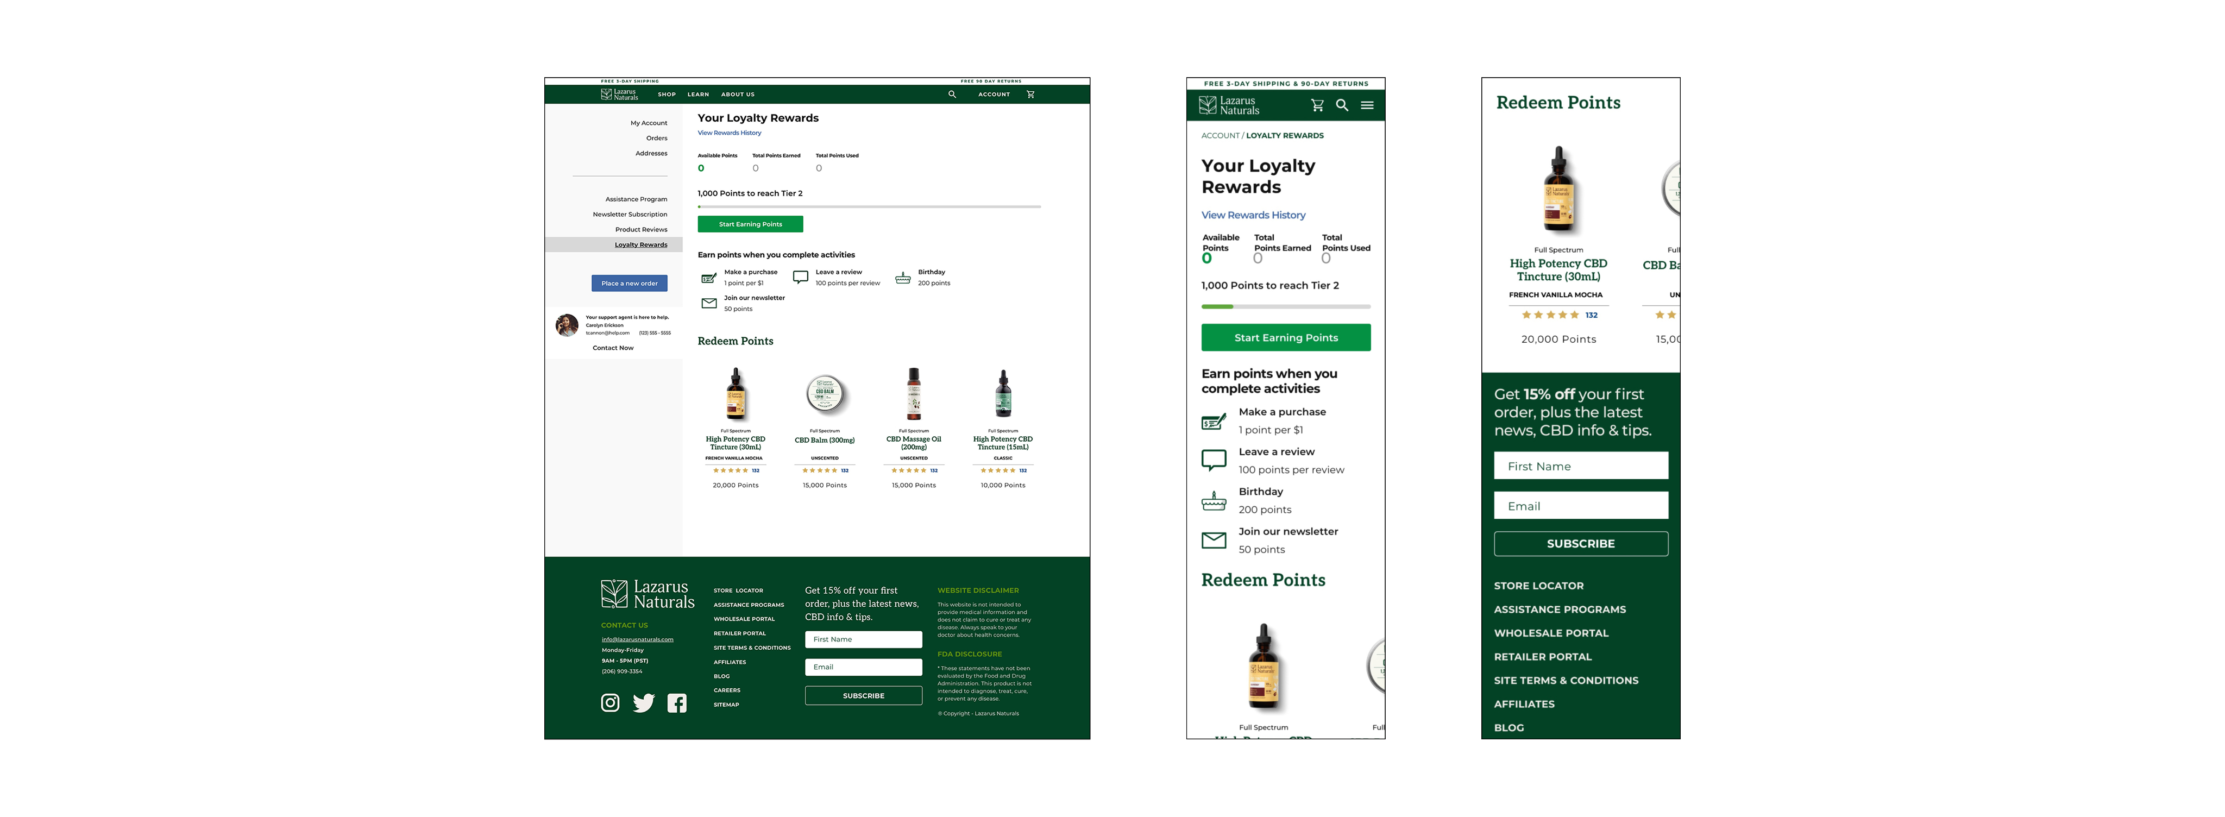
Task: Tap mobile View Rewards History link
Action: (x=1253, y=215)
